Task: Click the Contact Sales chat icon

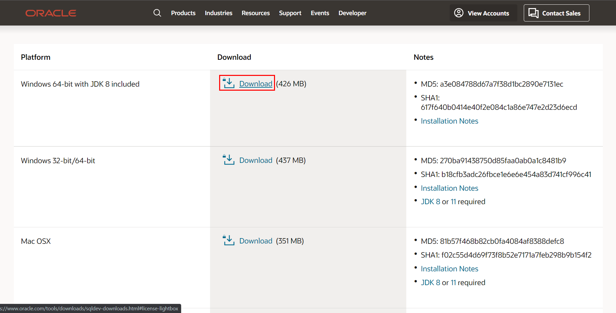Action: tap(534, 13)
